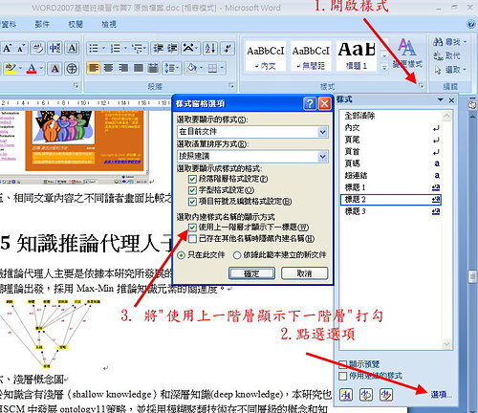Open 選取清單排序方式 dropdown
This screenshot has height=413, width=478.
pyautogui.click(x=323, y=156)
